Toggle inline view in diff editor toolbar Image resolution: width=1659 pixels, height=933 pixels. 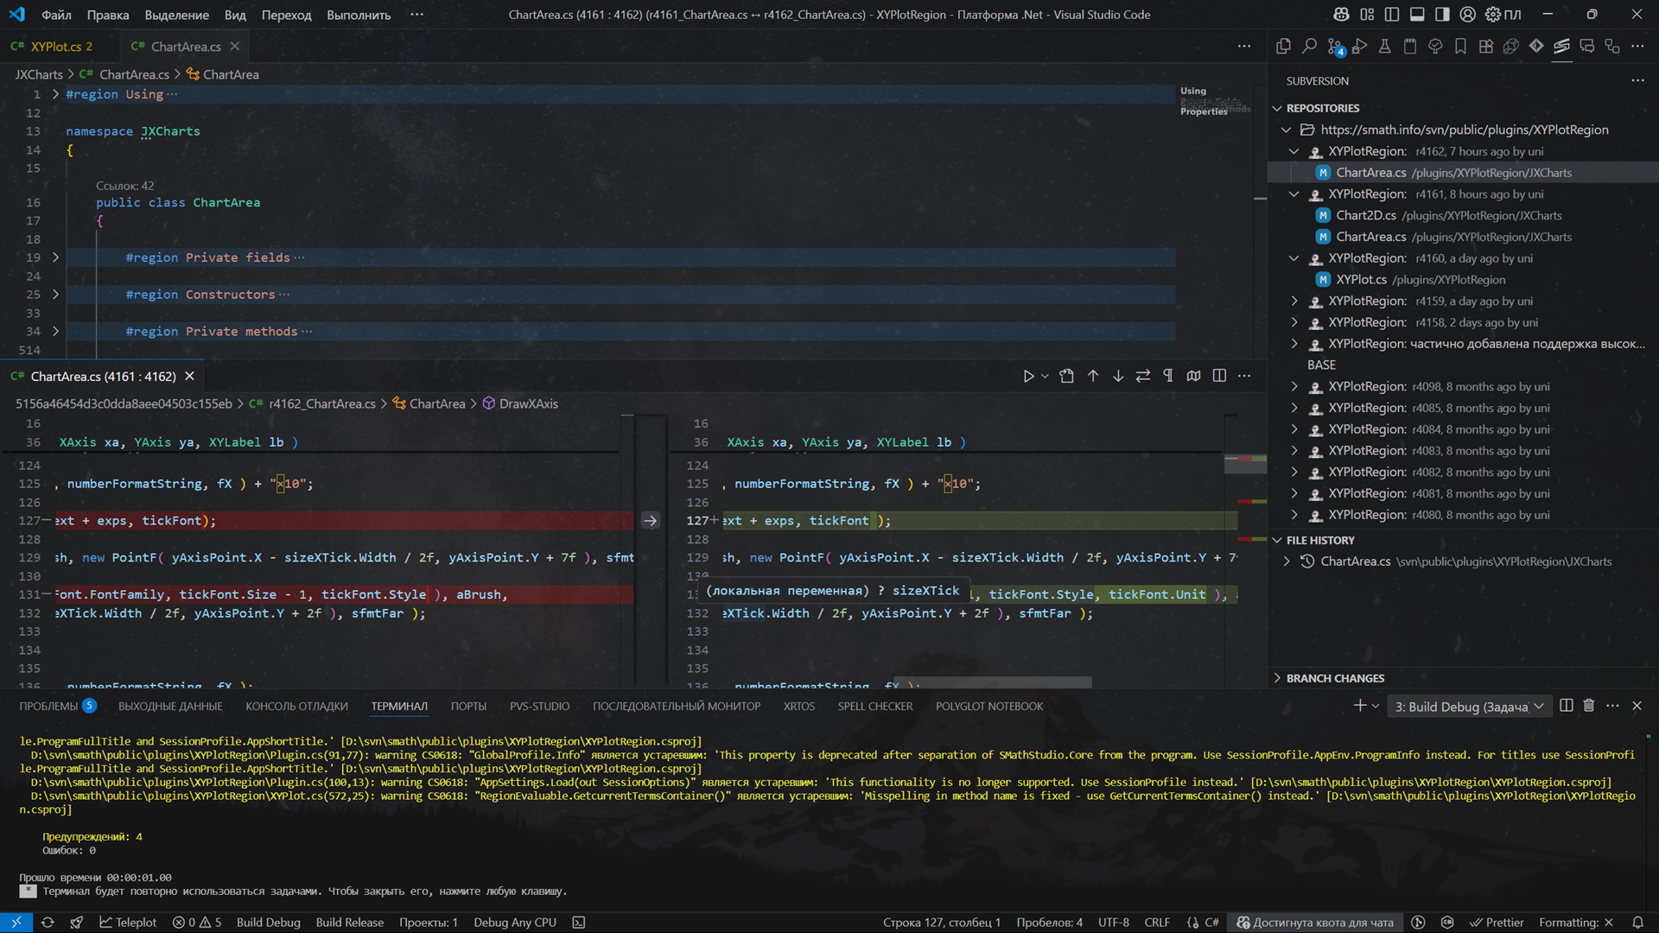[1219, 376]
